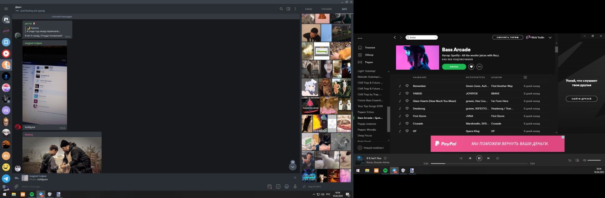Open the Telegram-logo chat in the sidebar
The image size is (605, 198).
pos(6,178)
